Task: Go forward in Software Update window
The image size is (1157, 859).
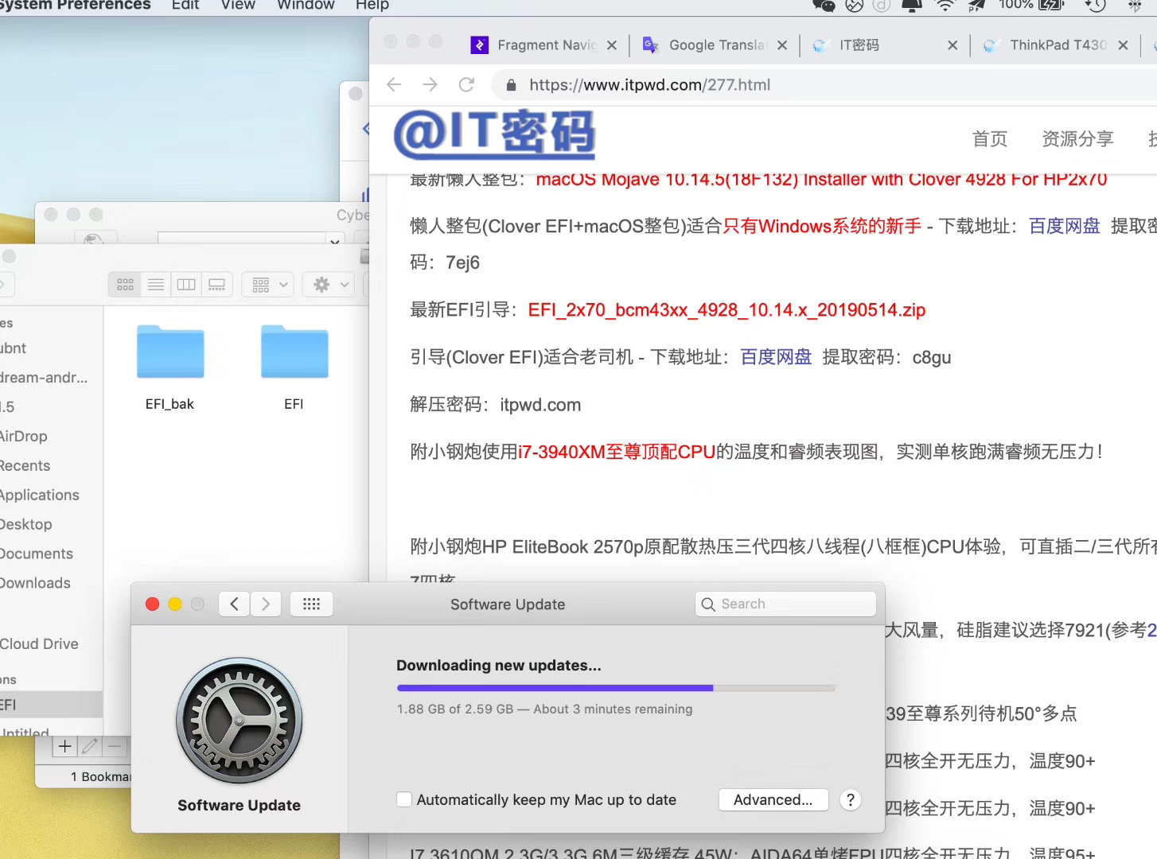Action: pos(266,604)
